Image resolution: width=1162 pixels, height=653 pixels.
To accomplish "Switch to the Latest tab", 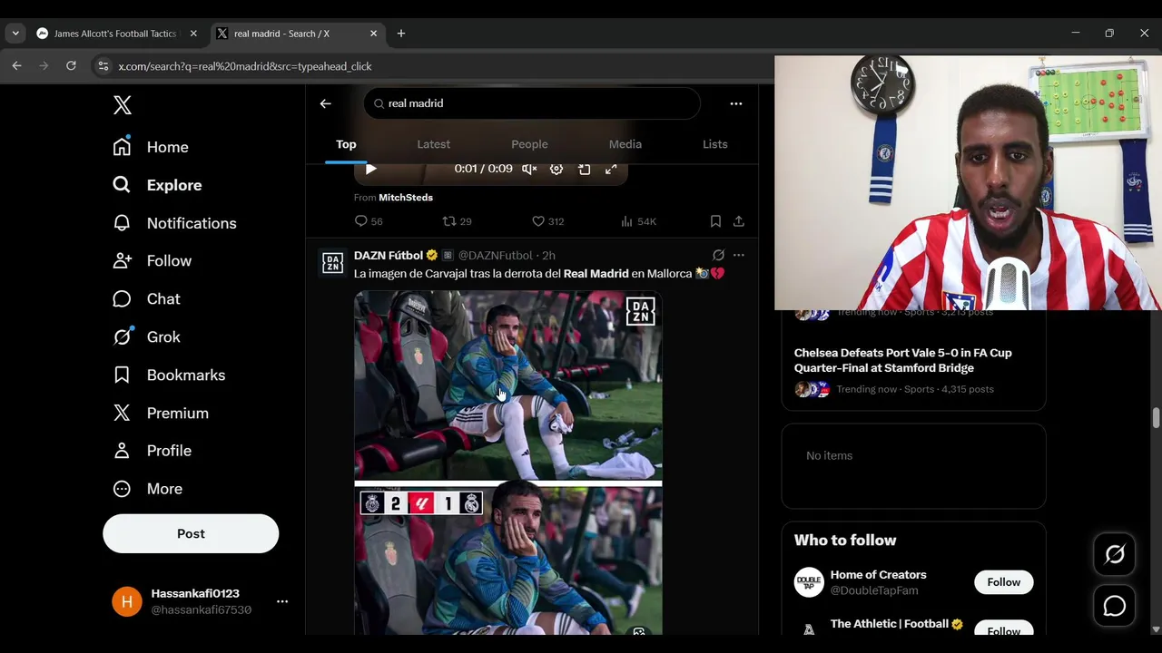I will 433,144.
